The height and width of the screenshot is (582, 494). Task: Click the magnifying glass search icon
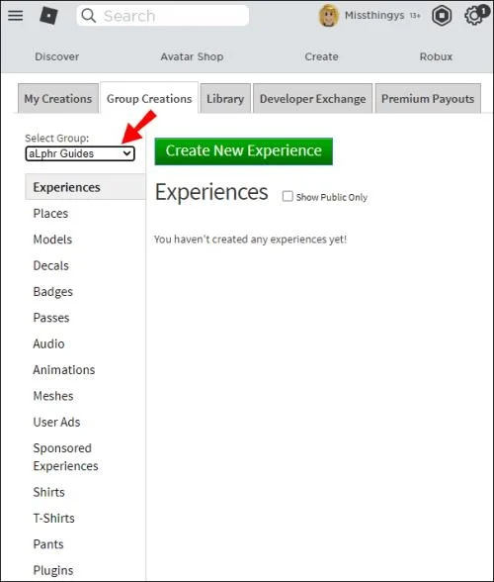[x=89, y=16]
